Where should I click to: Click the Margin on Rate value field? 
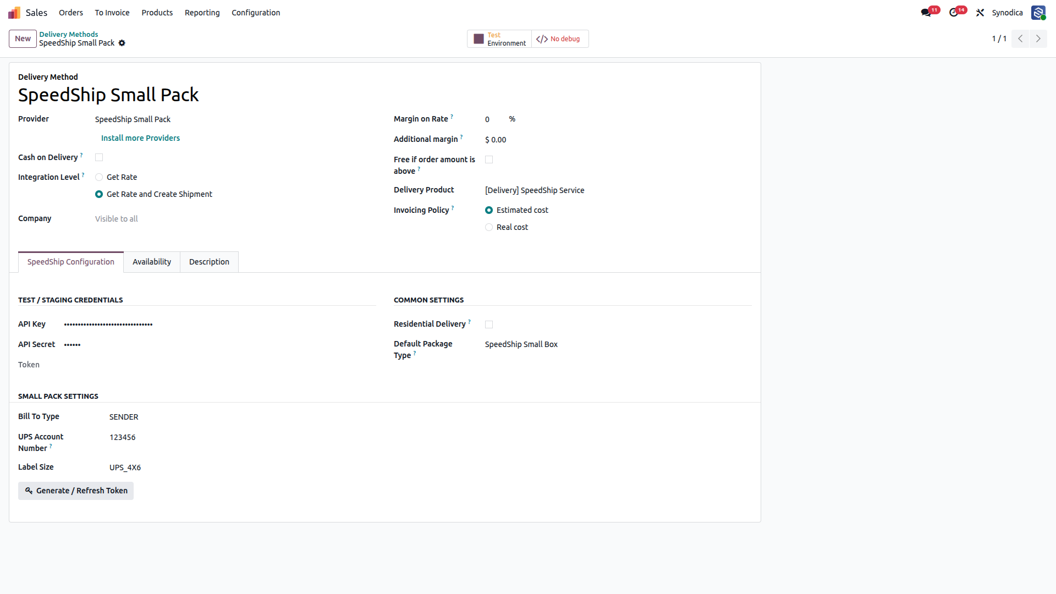(x=494, y=119)
